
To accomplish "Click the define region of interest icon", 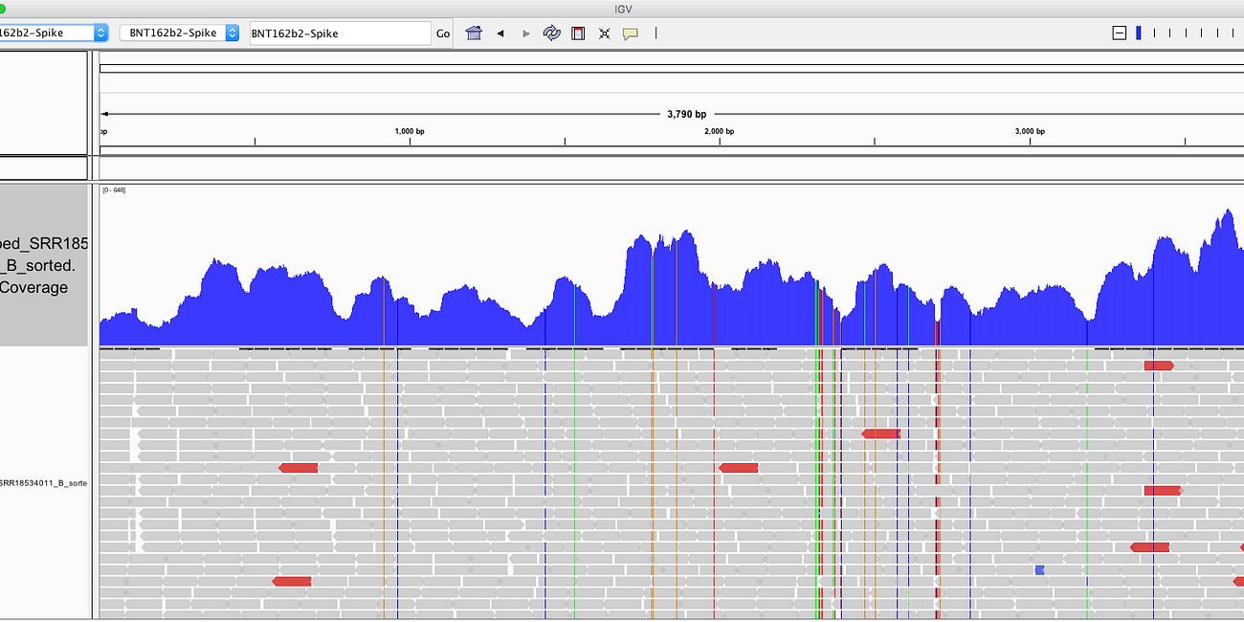I will (x=578, y=33).
